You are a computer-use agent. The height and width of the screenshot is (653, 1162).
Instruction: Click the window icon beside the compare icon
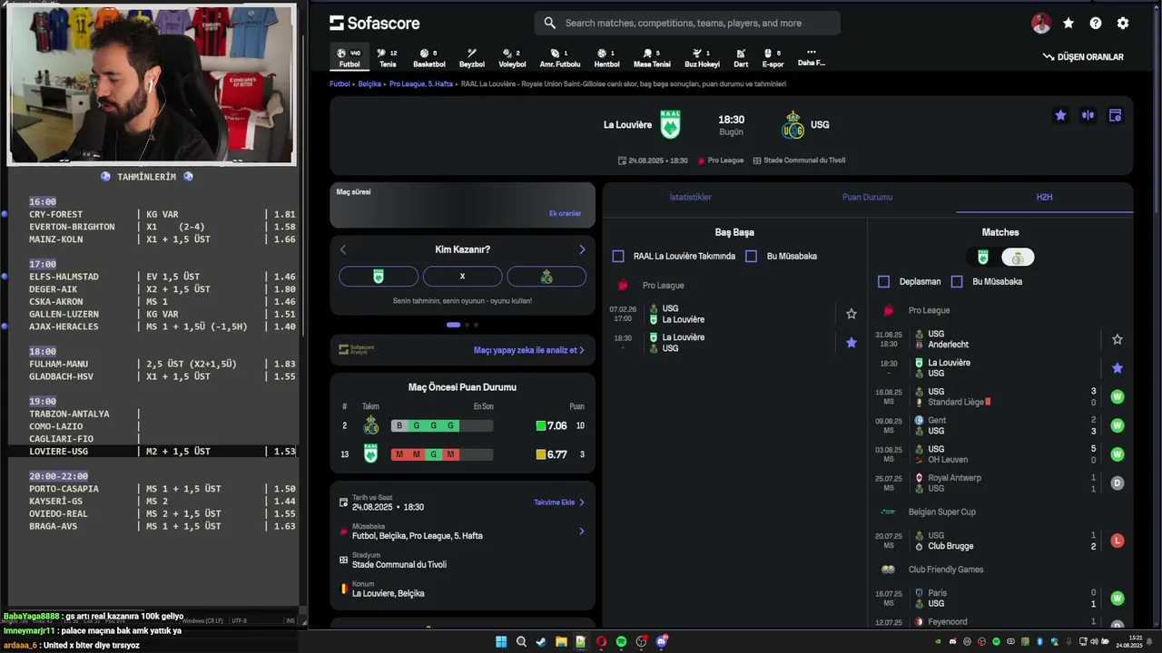coord(1116,115)
